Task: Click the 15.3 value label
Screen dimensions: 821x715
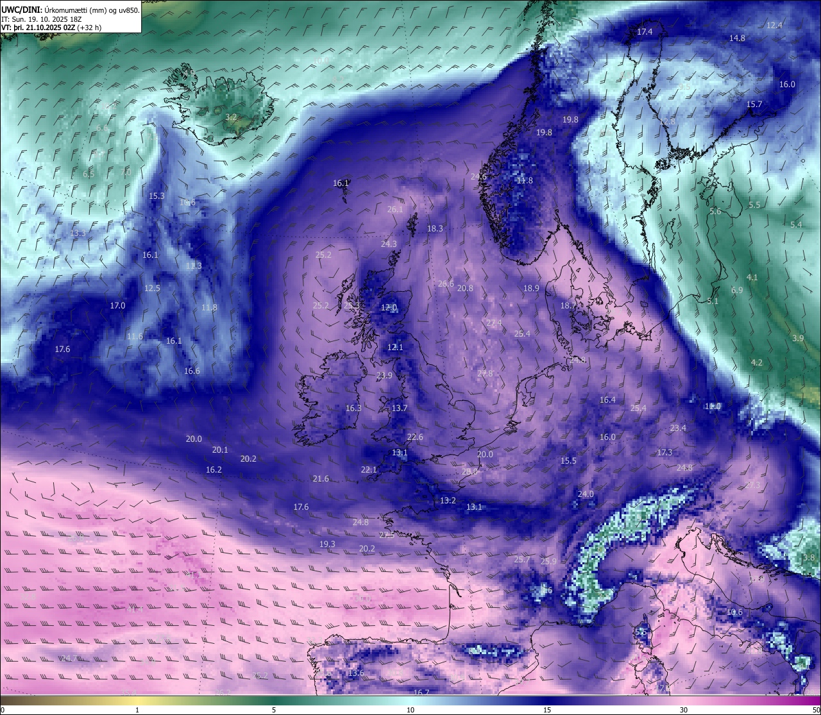Action: pos(157,196)
